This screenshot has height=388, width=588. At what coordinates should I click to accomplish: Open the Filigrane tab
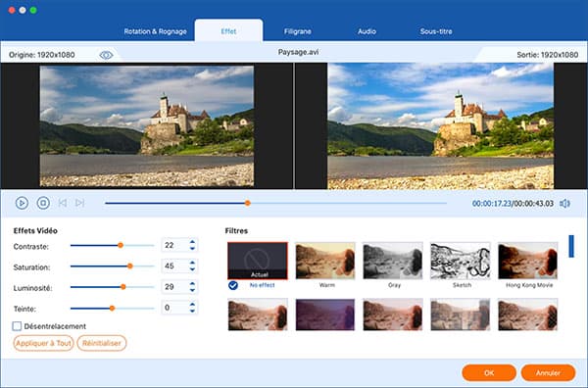point(297,31)
